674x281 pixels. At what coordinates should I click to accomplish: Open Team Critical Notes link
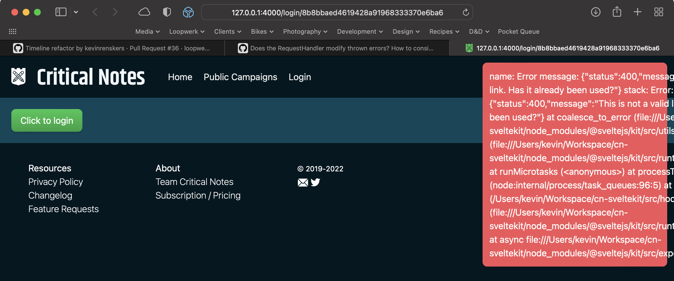[x=194, y=182]
